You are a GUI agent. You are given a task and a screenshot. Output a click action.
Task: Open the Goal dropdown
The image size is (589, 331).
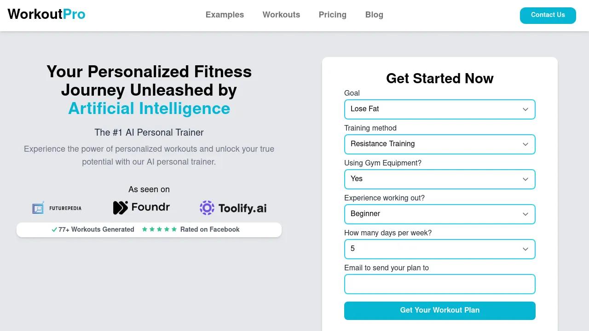439,109
